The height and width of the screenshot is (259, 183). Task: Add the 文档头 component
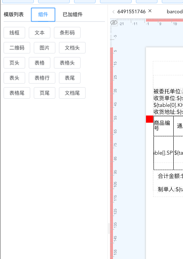point(72,48)
